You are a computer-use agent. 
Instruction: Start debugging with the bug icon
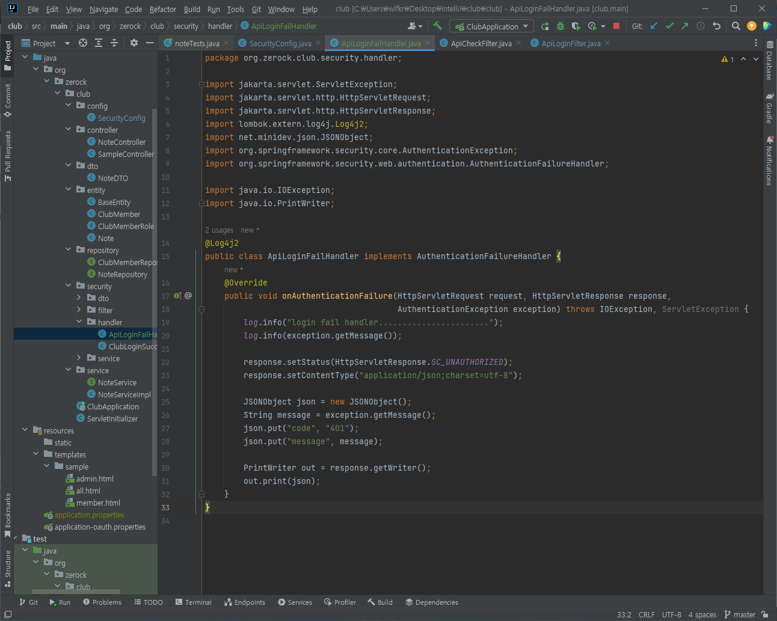click(x=560, y=26)
